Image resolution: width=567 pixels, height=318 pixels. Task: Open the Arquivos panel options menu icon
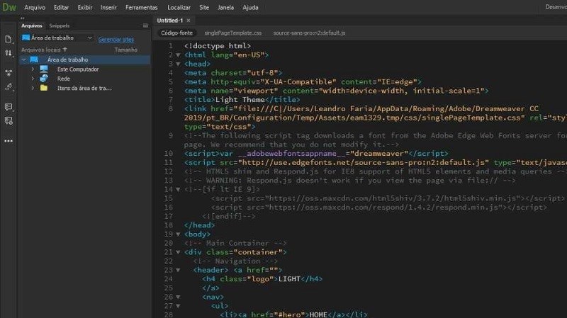click(145, 25)
